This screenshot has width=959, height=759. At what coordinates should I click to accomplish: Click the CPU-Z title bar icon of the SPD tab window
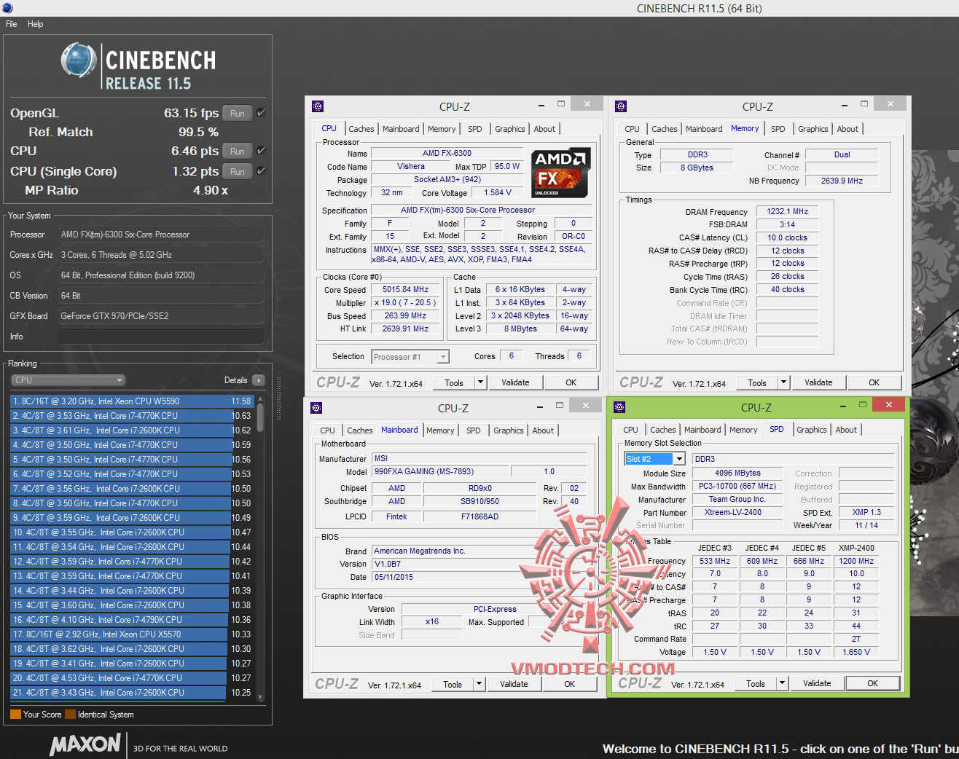pos(619,407)
